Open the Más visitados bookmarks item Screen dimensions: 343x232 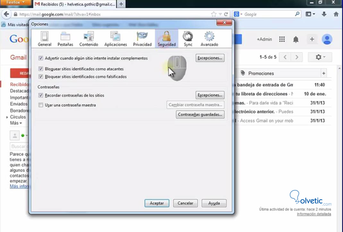point(15,24)
